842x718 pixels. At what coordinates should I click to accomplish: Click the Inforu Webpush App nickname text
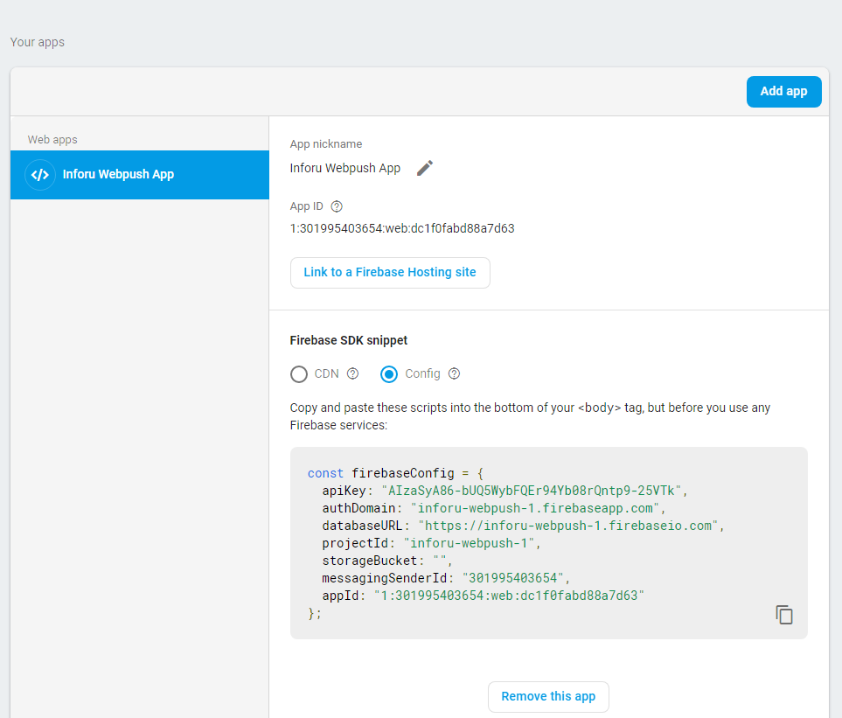coord(345,168)
